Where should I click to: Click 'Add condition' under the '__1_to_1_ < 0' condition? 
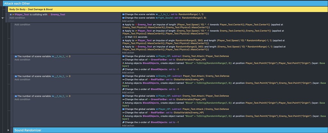pyautogui.click(x=22, y=59)
